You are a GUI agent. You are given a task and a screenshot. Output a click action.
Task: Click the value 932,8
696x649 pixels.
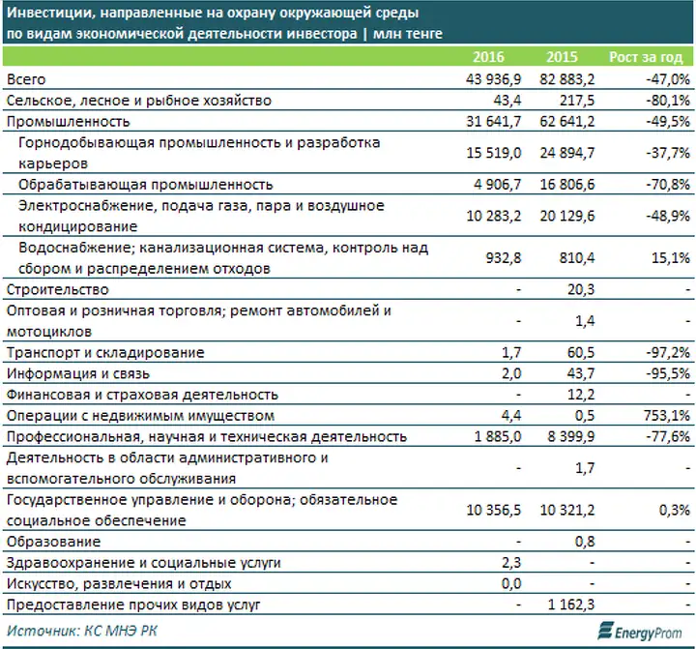coord(504,258)
